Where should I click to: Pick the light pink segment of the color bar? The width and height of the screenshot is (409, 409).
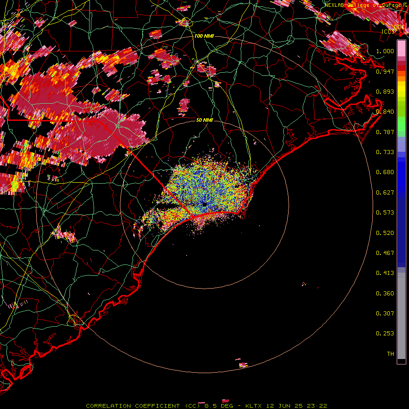[x=401, y=49]
